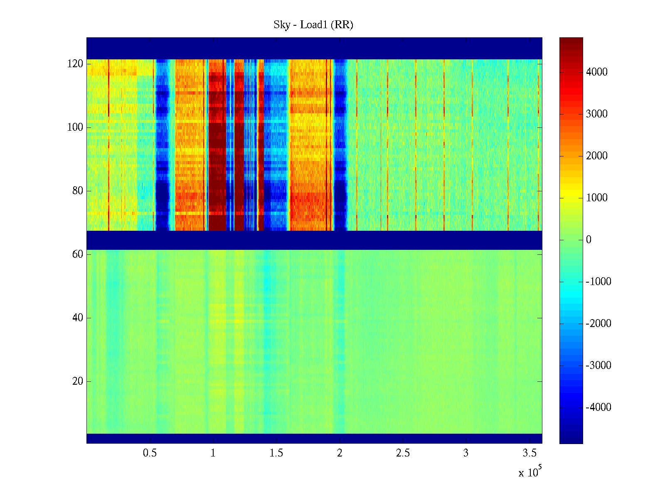The height and width of the screenshot is (498, 665).
Task: Select the y-axis tick label 120
Action: (75, 64)
